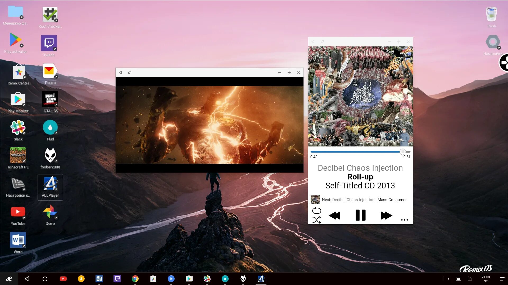Click the Decibel Chaos Injection album art
This screenshot has width=508, height=285.
[360, 96]
